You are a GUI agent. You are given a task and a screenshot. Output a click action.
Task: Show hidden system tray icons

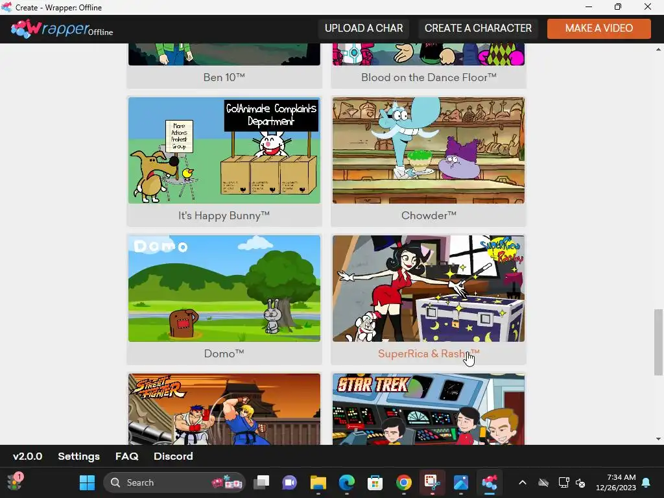pos(523,482)
